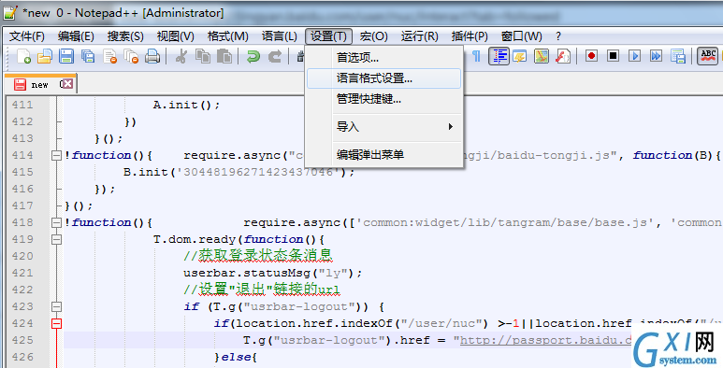Collapse the code fold at line 419
This screenshot has height=368, width=723.
tap(56, 239)
